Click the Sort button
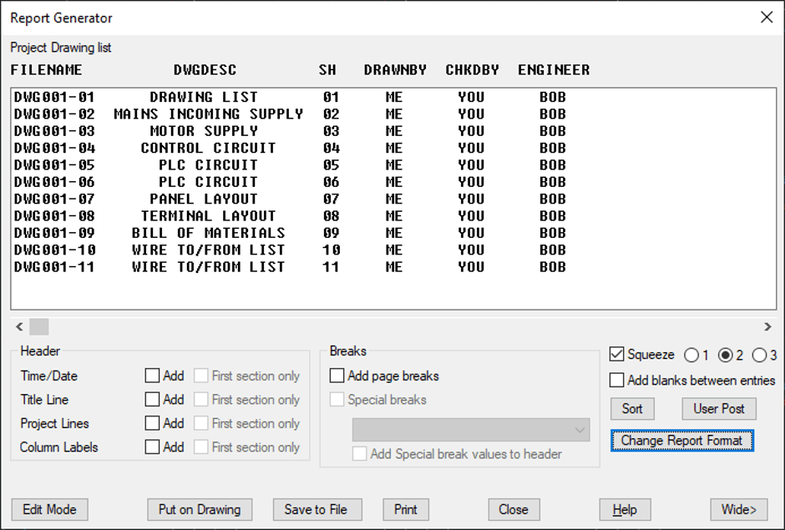The height and width of the screenshot is (530, 785). tap(632, 409)
